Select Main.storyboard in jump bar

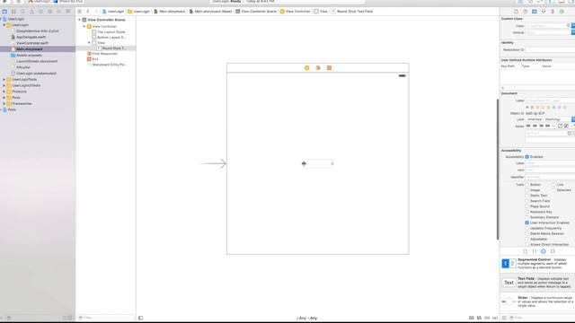point(170,12)
